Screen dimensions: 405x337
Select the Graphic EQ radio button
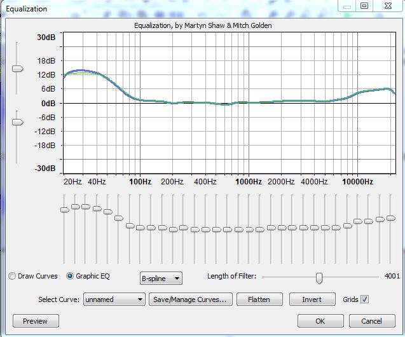point(70,276)
